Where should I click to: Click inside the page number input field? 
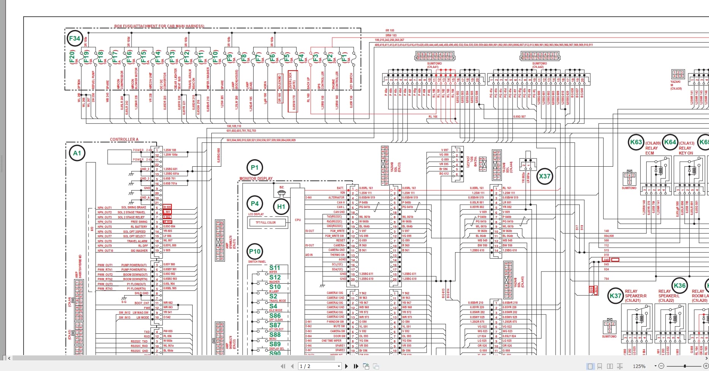(x=312, y=366)
